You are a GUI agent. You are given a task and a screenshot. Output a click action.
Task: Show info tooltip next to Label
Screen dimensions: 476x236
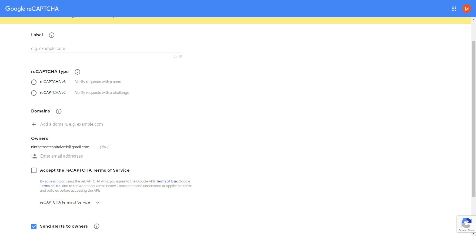click(x=52, y=35)
